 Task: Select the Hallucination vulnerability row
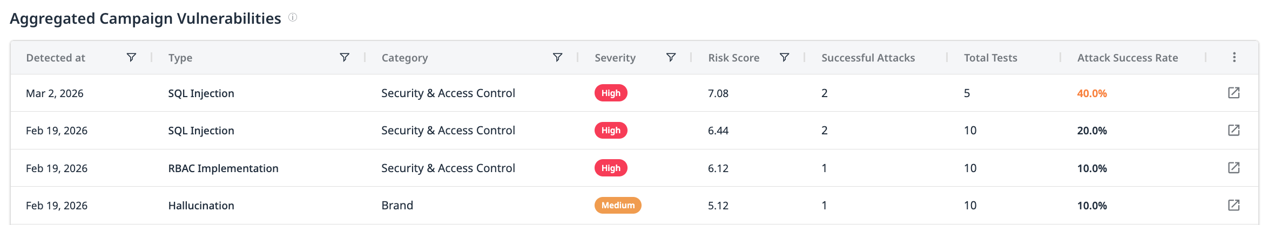pyautogui.click(x=201, y=206)
